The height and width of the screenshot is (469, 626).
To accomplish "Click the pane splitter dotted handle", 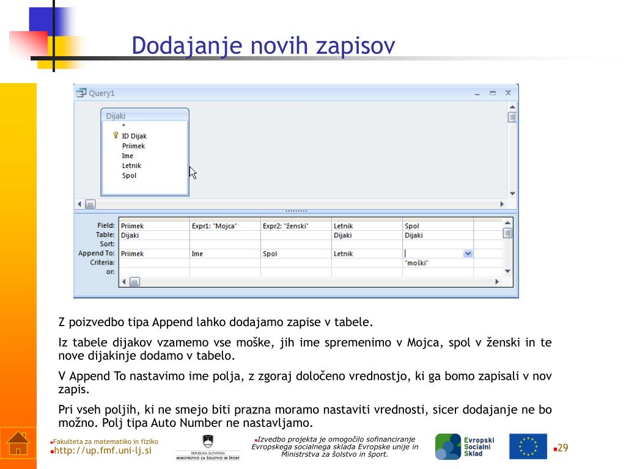I will pos(296,211).
